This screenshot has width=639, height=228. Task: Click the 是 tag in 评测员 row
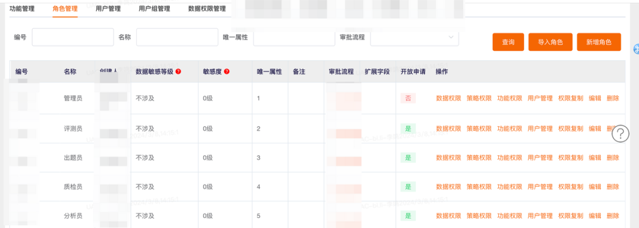click(x=408, y=129)
